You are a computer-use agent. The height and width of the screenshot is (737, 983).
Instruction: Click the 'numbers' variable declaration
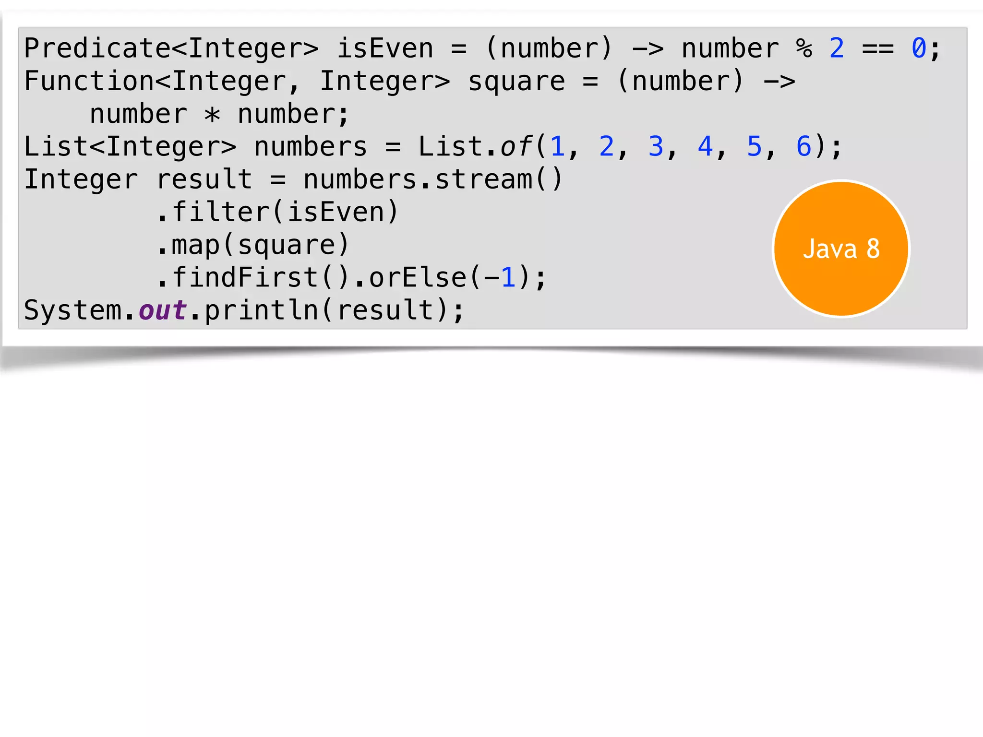[x=311, y=146]
